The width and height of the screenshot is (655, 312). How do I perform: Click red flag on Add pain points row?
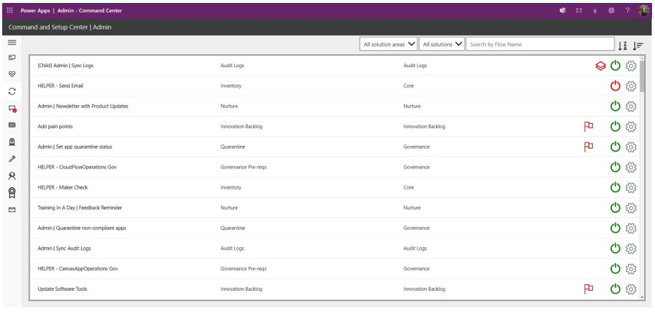588,126
